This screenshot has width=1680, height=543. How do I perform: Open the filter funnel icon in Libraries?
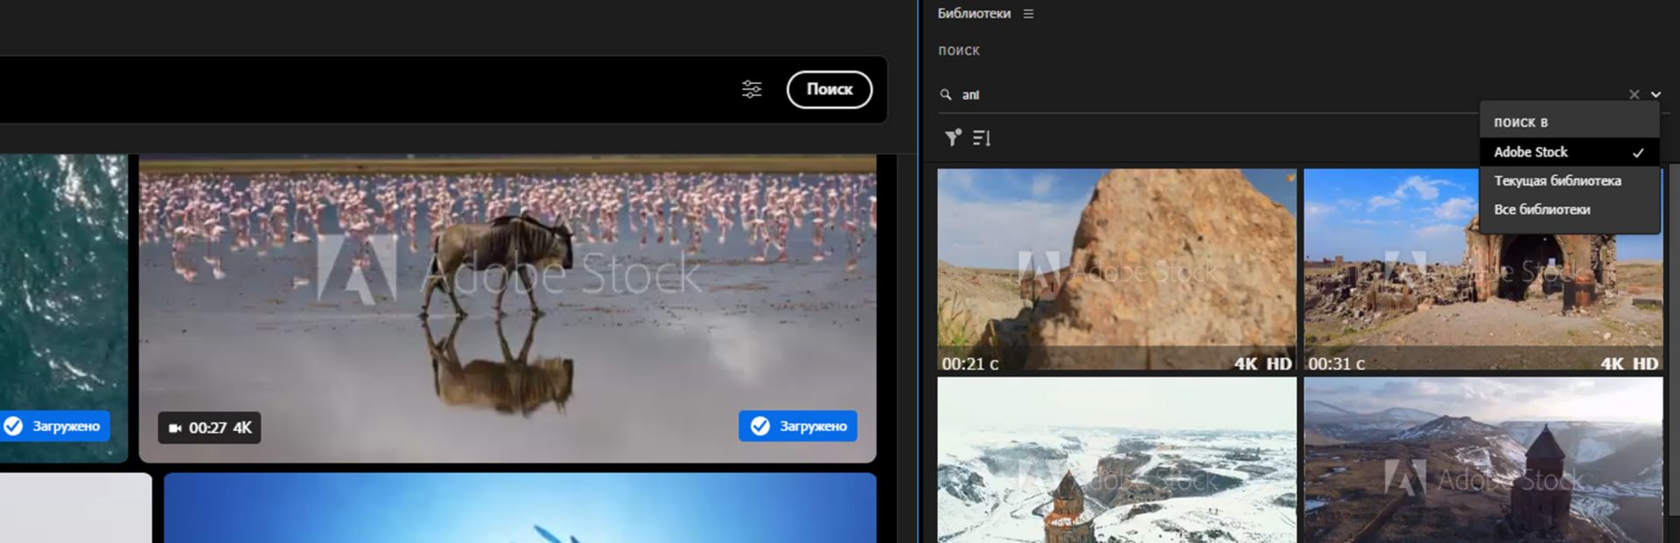coord(953,137)
